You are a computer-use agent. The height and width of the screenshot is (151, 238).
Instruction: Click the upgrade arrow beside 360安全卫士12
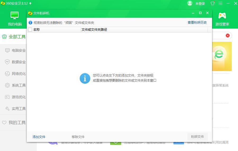[30, 3]
